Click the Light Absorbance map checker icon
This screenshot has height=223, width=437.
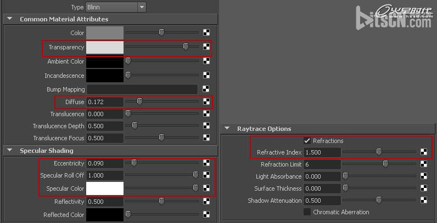(424, 176)
